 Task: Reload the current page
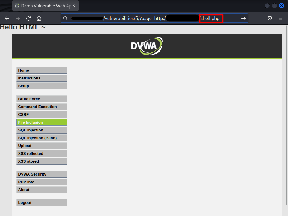[28, 18]
